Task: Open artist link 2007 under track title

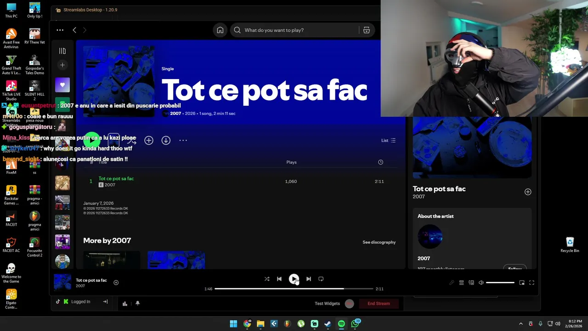Action: 110,185
